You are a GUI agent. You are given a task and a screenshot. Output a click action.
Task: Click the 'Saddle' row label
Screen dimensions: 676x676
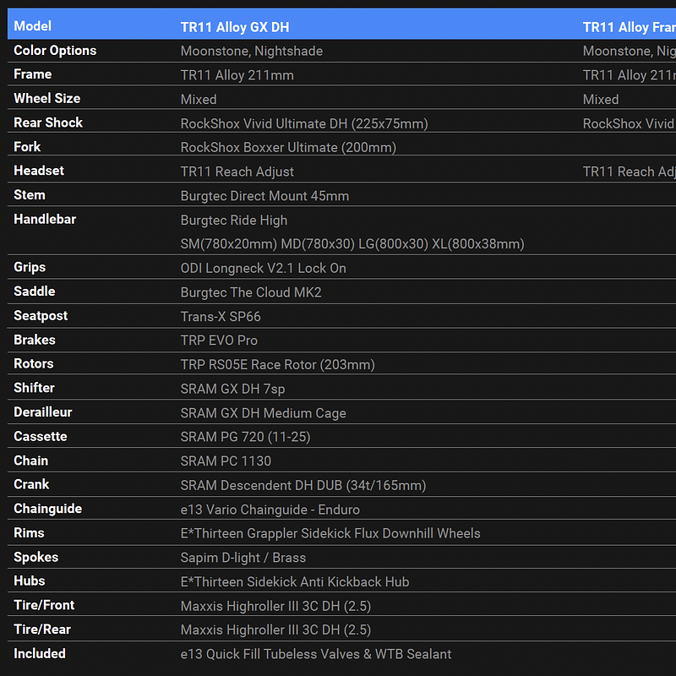35,292
